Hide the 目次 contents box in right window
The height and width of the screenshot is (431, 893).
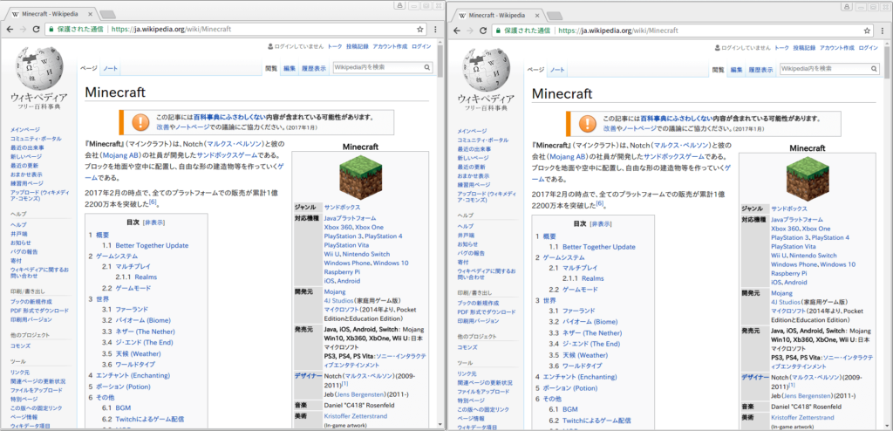[601, 223]
